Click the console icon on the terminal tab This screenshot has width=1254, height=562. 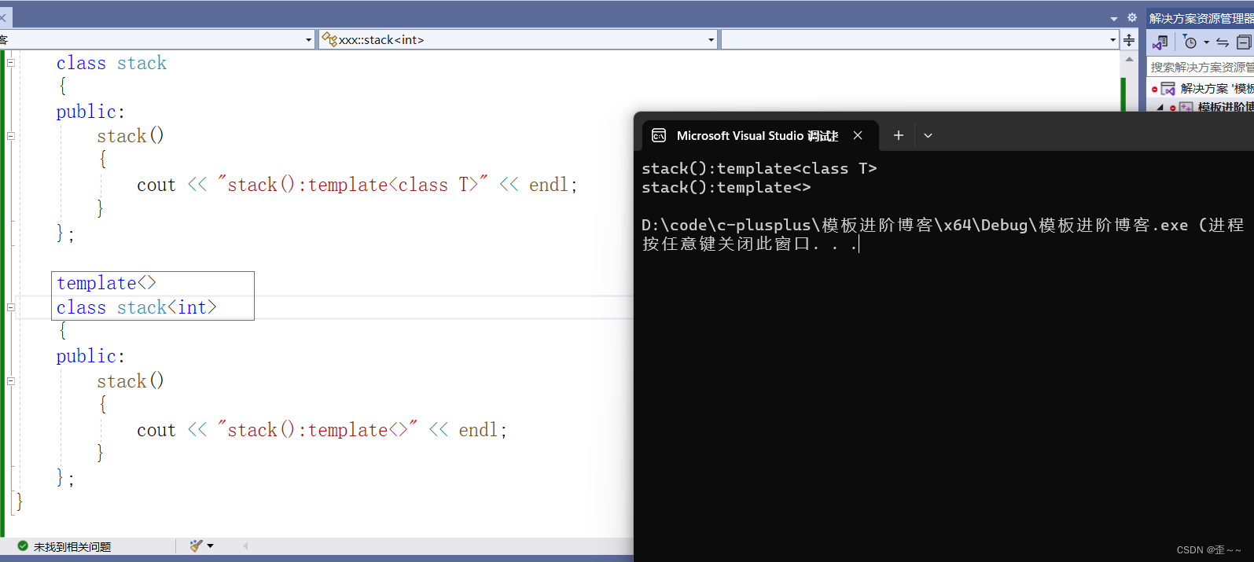[659, 135]
